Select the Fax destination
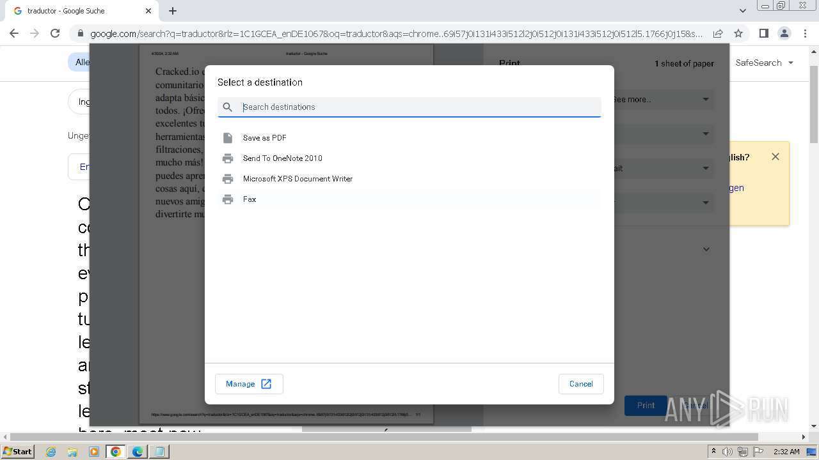This screenshot has width=819, height=460. pos(409,199)
